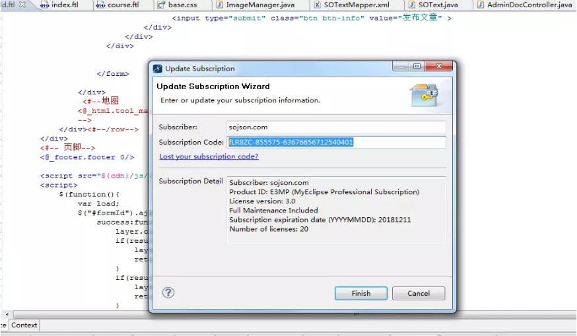Switch to the SOTextMapper.xml editor tab
The height and width of the screenshot is (336, 577).
[352, 5]
